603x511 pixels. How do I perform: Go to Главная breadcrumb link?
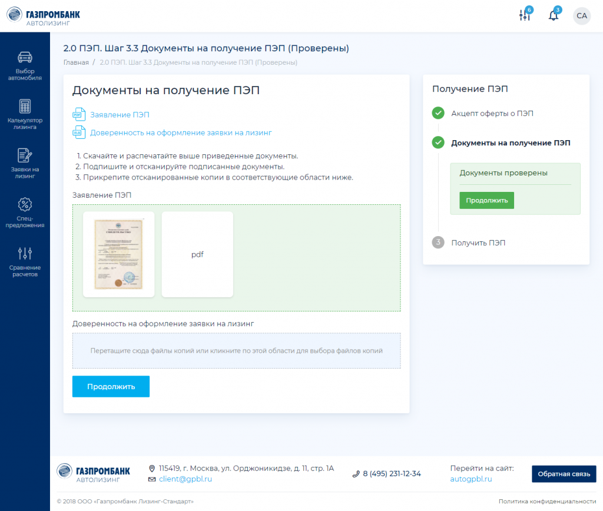[x=76, y=62]
